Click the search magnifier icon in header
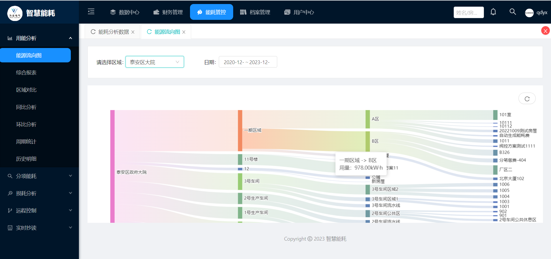Image resolution: width=551 pixels, height=259 pixels. [512, 12]
